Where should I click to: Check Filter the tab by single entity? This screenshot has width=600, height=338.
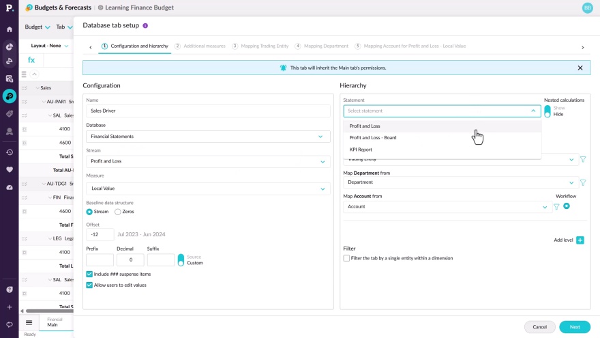point(346,258)
